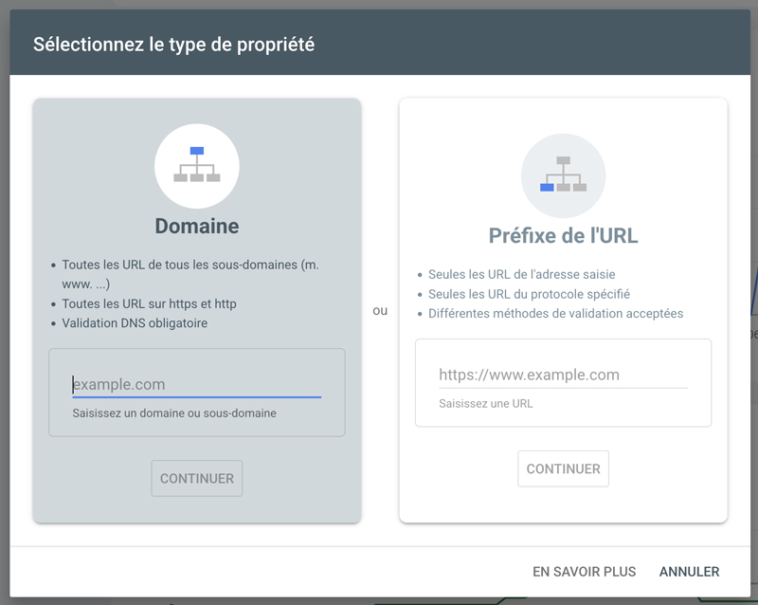Image resolution: width=758 pixels, height=605 pixels.
Task: Click 'Seules les URL de l'adresse saisie' text
Action: coord(522,274)
